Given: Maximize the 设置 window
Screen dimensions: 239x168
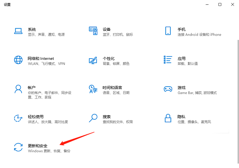Looking at the screenshot, I should point(220,4).
